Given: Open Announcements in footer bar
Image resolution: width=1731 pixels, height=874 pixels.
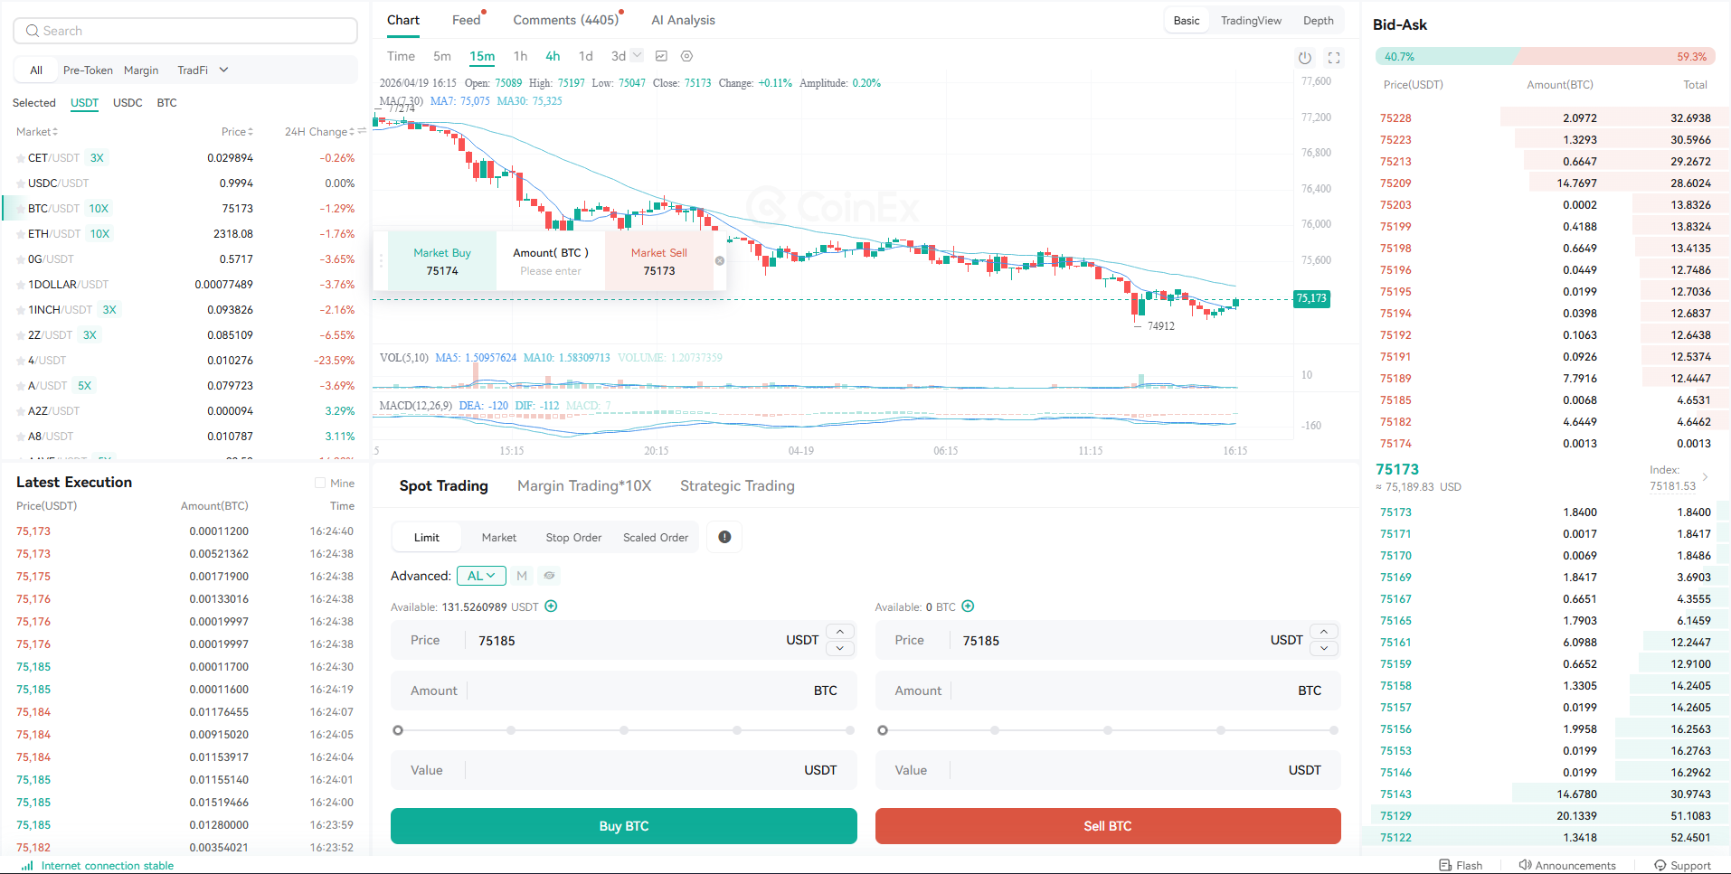Looking at the screenshot, I should coord(1567,865).
